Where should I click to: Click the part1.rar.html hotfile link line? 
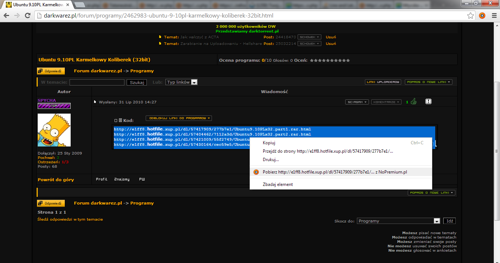(x=212, y=129)
